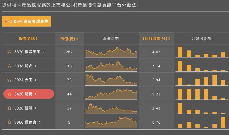
Task: Click the 股價走勢 column header
Action: pyautogui.click(x=111, y=39)
